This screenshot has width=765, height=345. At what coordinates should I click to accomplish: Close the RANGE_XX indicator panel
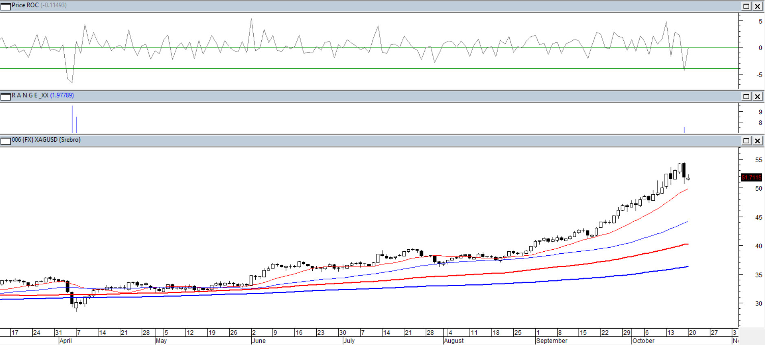click(757, 97)
